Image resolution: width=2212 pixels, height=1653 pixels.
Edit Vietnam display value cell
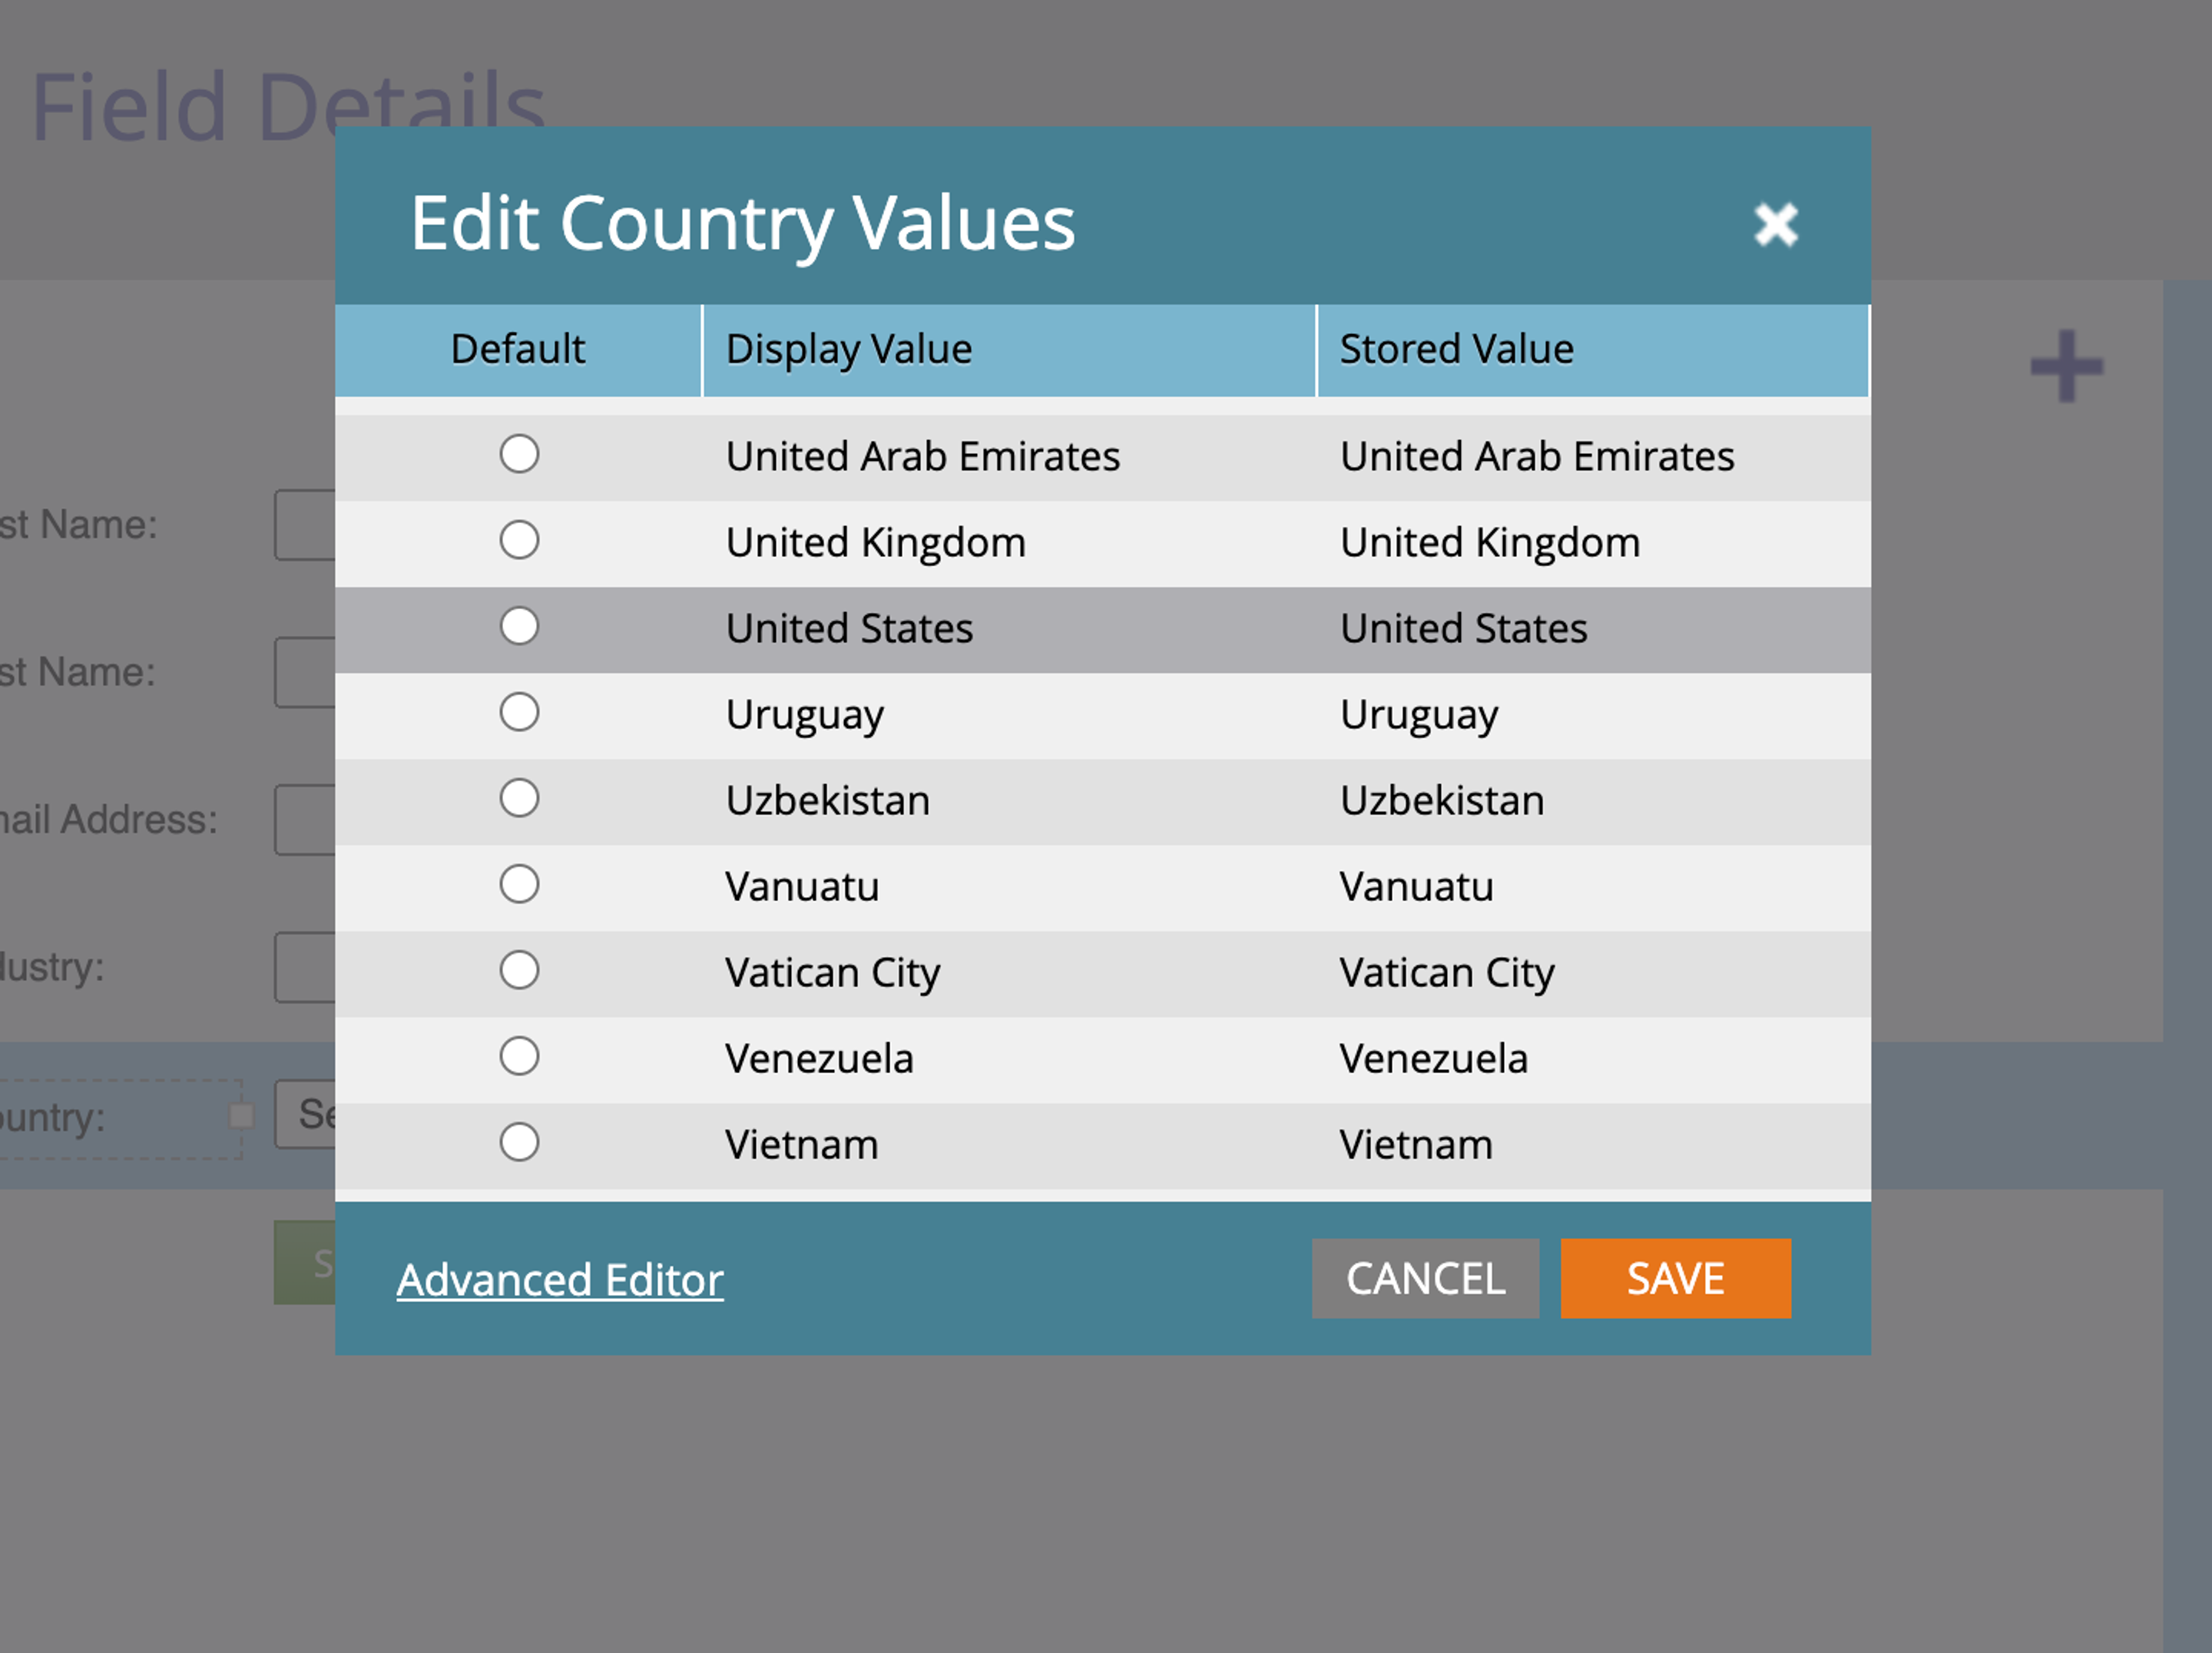[x=802, y=1145]
